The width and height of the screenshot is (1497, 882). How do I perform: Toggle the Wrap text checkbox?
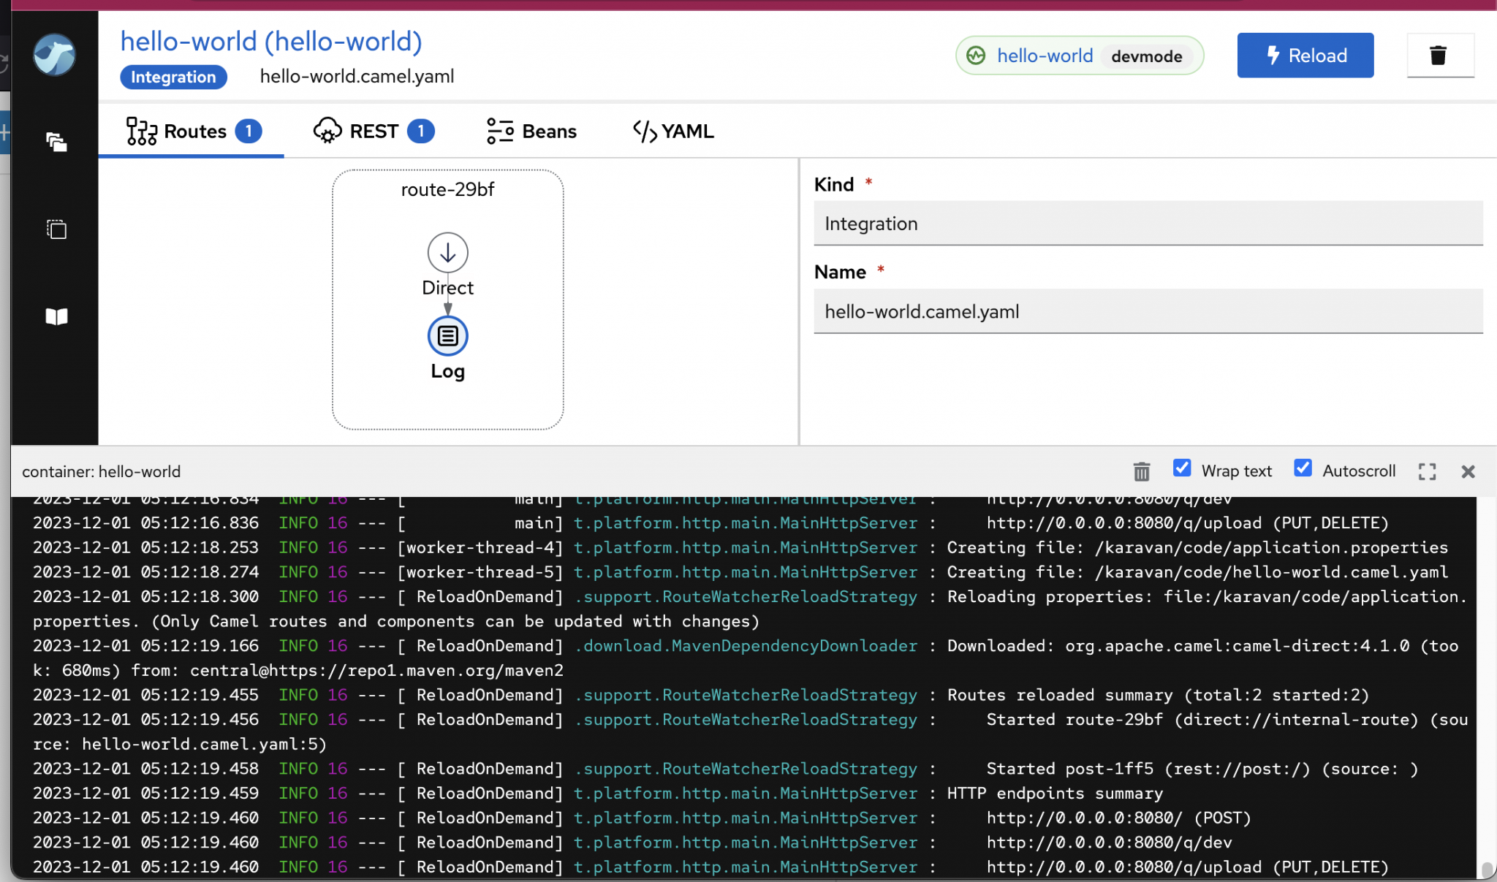(x=1182, y=468)
